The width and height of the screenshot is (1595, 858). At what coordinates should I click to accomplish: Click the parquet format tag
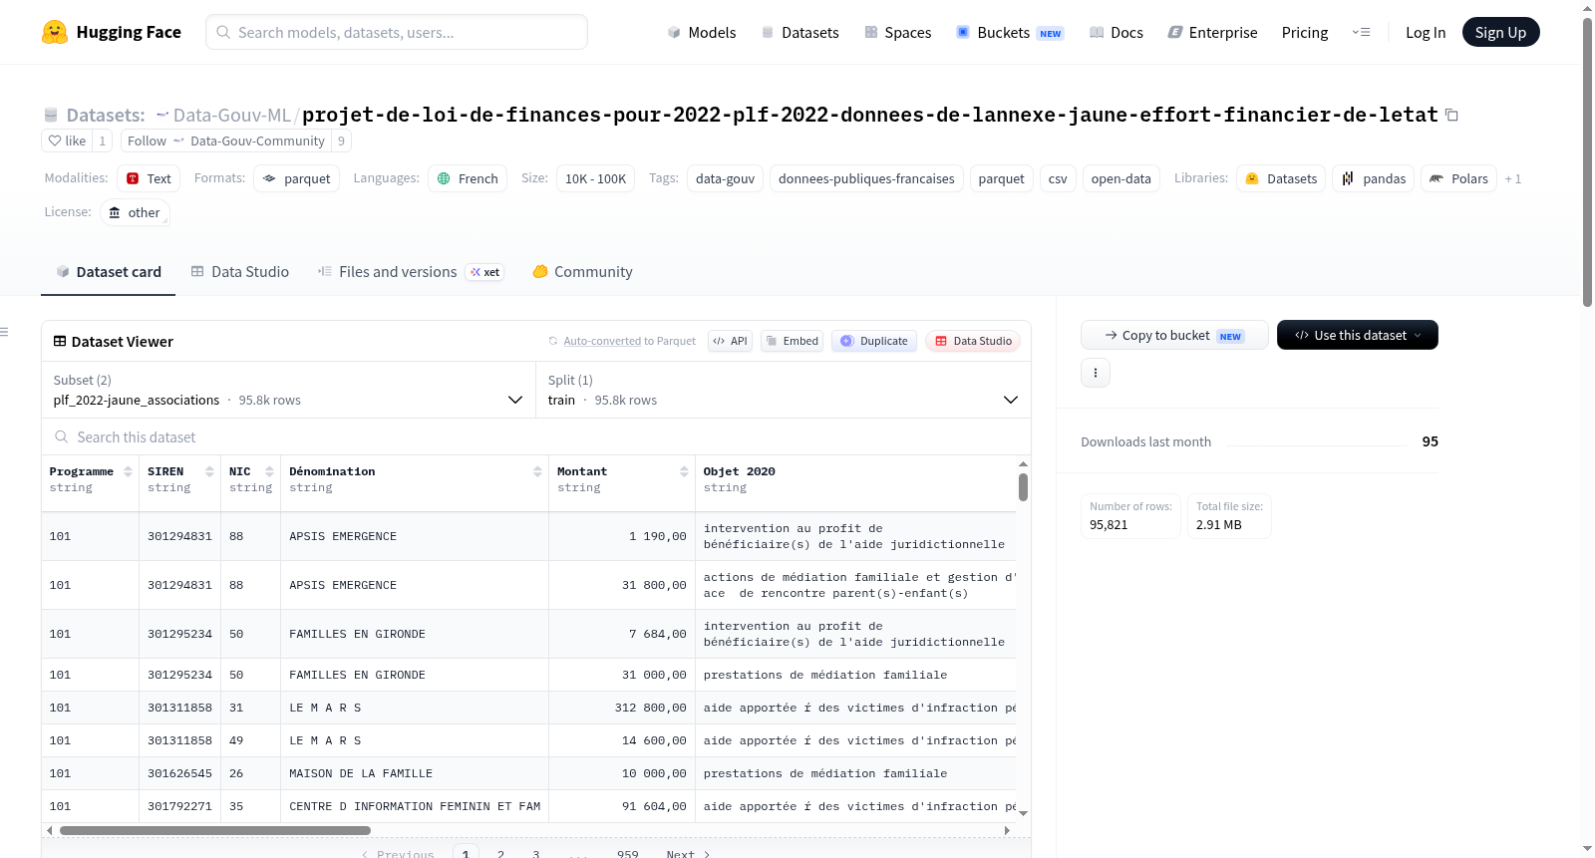pyautogui.click(x=297, y=178)
